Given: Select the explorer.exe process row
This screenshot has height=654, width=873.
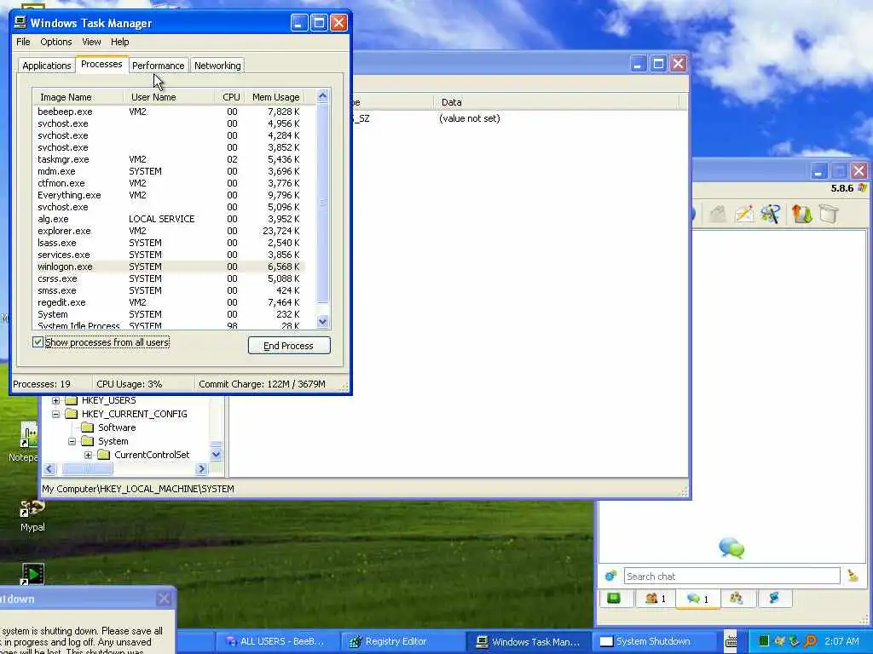Looking at the screenshot, I should (x=170, y=231).
